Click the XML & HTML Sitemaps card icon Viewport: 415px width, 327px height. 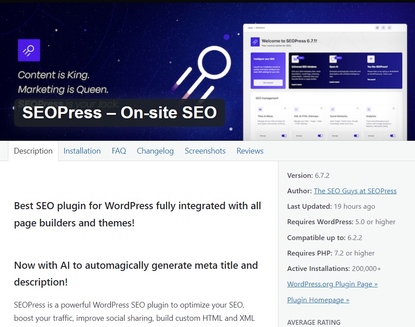coord(296,109)
